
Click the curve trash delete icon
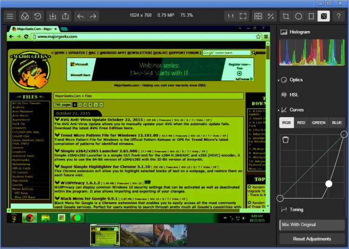click(286, 140)
